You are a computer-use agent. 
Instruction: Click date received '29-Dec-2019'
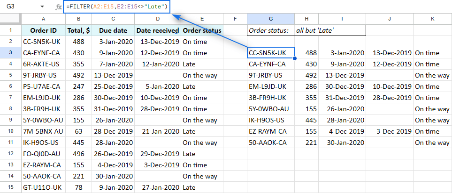point(158,154)
